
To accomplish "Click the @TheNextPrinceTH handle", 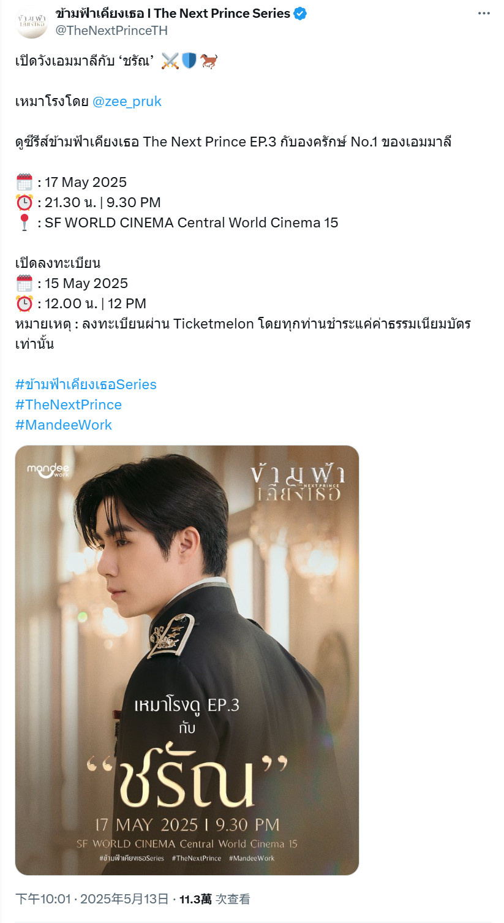I will click(111, 30).
